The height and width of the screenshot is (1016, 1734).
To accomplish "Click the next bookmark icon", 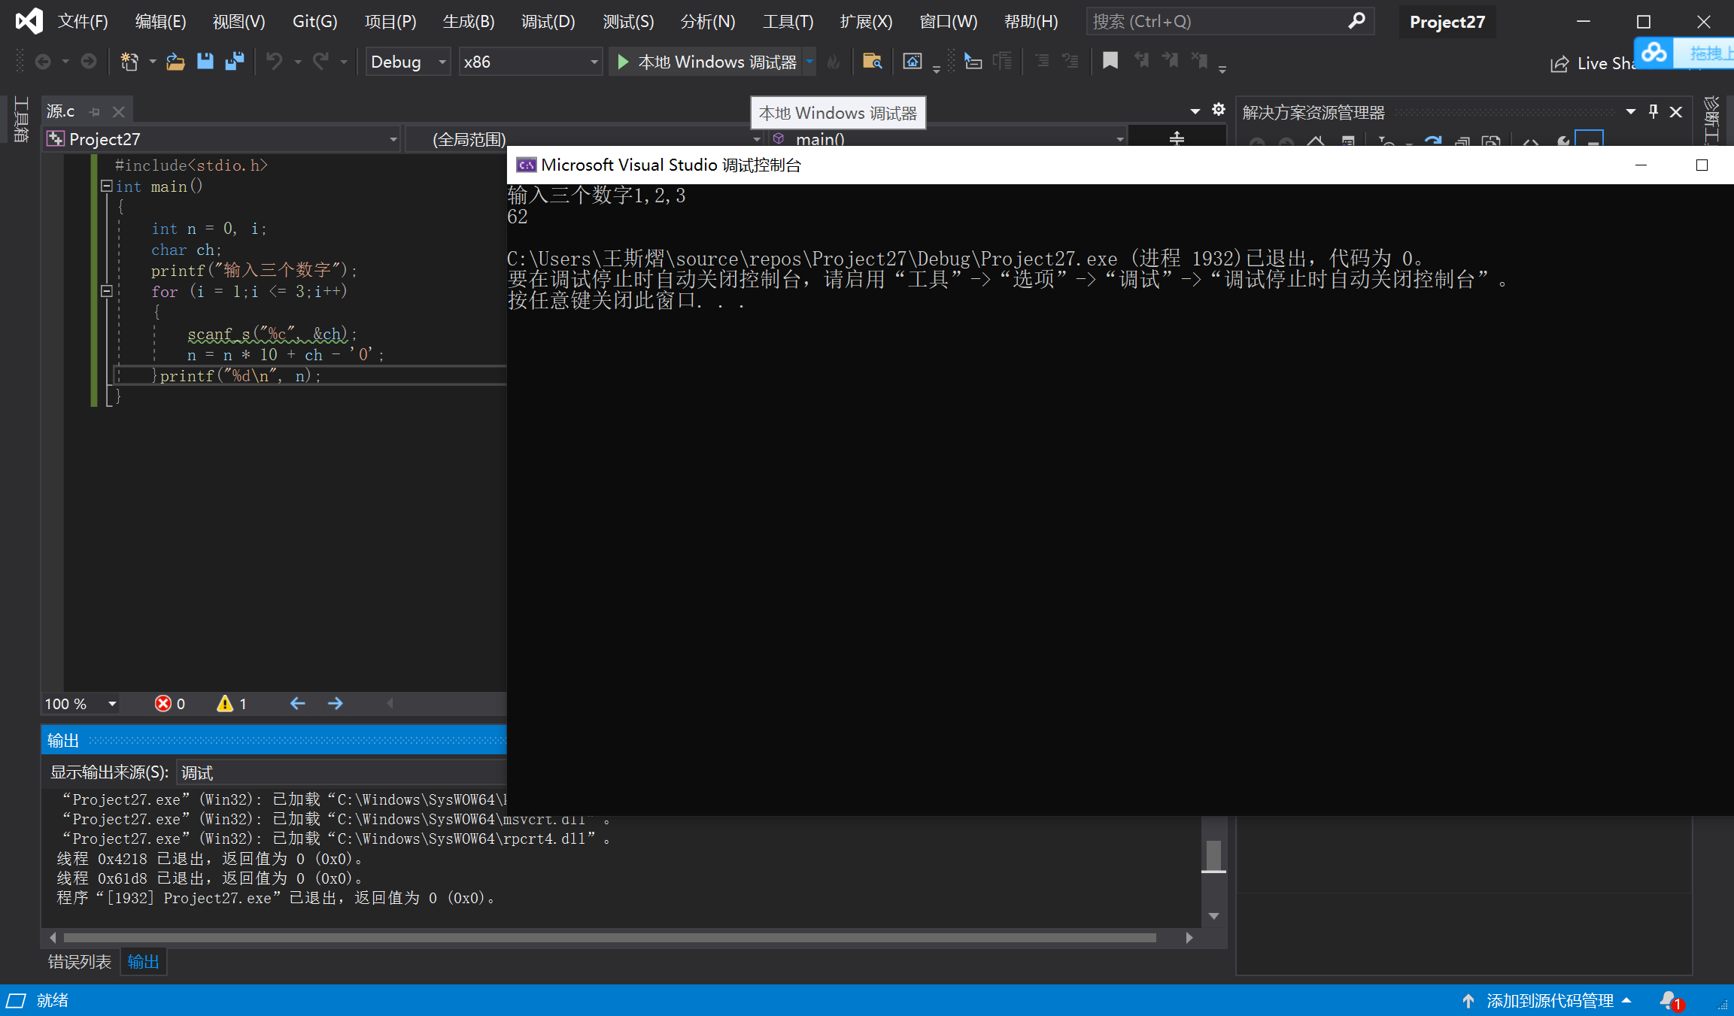I will click(1170, 61).
